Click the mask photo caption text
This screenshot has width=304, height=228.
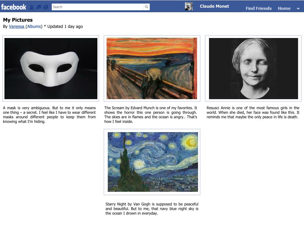(49, 115)
